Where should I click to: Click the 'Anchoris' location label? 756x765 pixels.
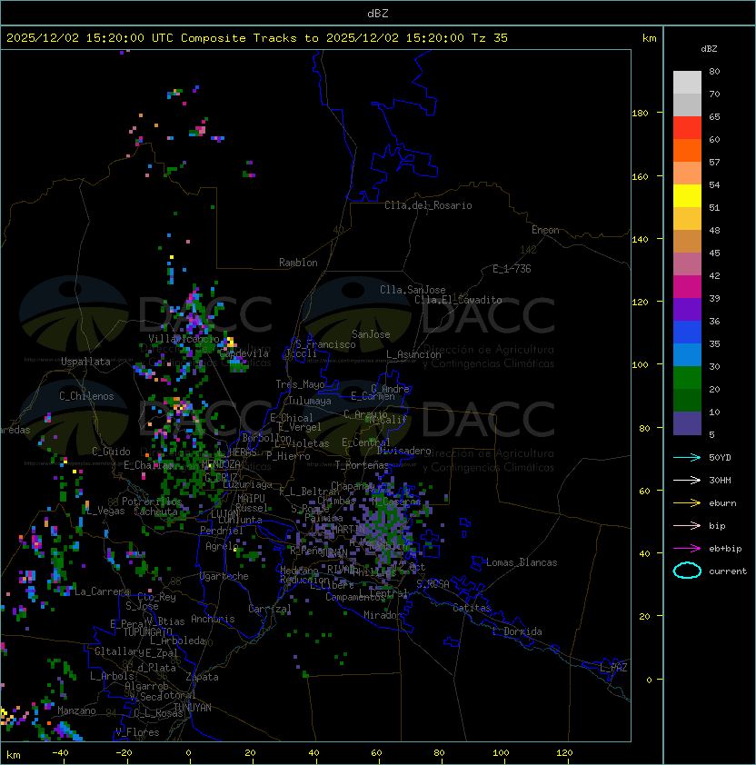(213, 619)
